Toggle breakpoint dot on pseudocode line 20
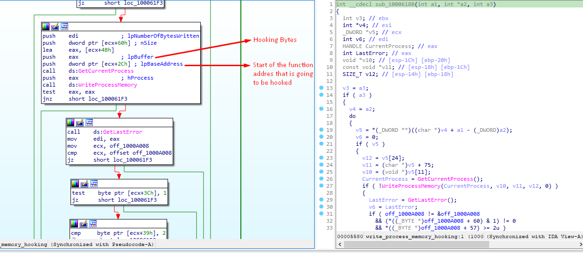The image size is (583, 253). (321, 137)
